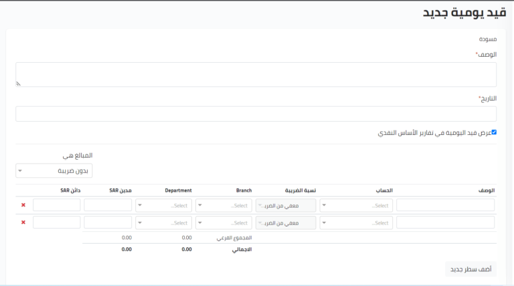Screen dimensions: 514x286
Task: Click the التاريخ date field
Action: pos(256,114)
